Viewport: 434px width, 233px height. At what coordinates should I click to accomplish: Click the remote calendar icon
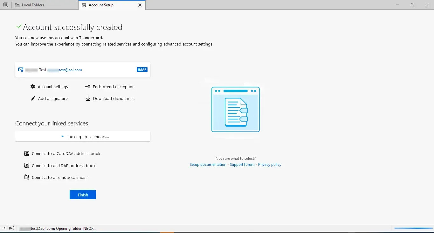(27, 177)
